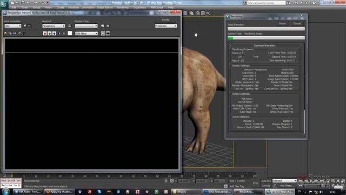This screenshot has width=346, height=195.
Task: Open the Render Setup dialog icon
Action: pos(103,26)
